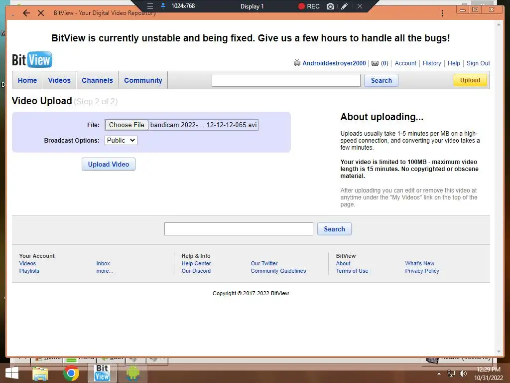Screen dimensions: 510x383
Task: Open the Privacy Policy link
Action: 422,271
